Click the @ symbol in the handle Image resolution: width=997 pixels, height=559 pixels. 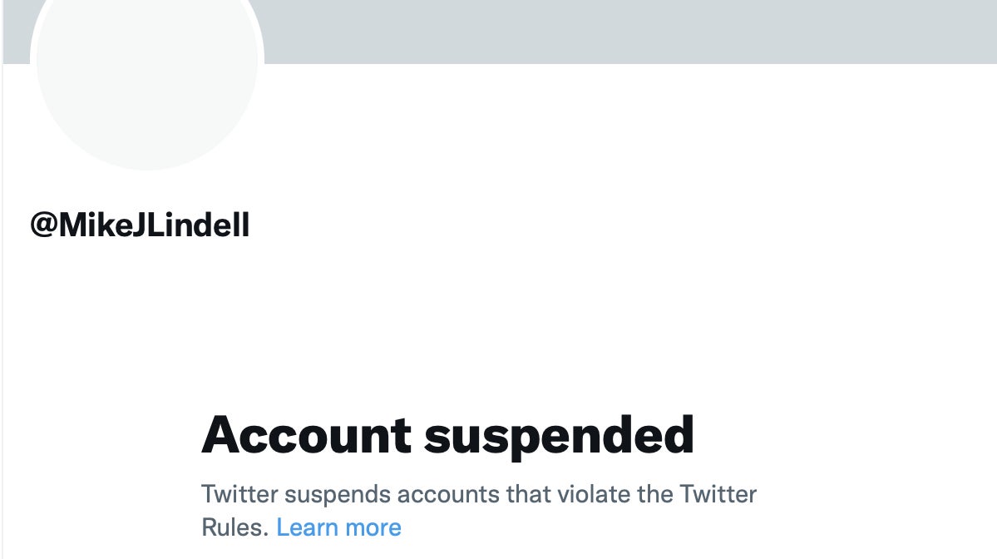[43, 225]
